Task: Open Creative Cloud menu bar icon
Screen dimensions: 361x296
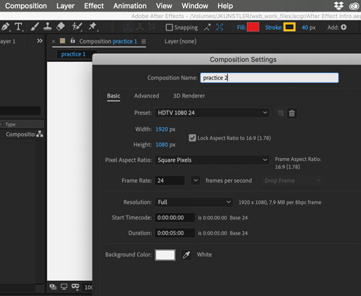Action: tap(355, 6)
